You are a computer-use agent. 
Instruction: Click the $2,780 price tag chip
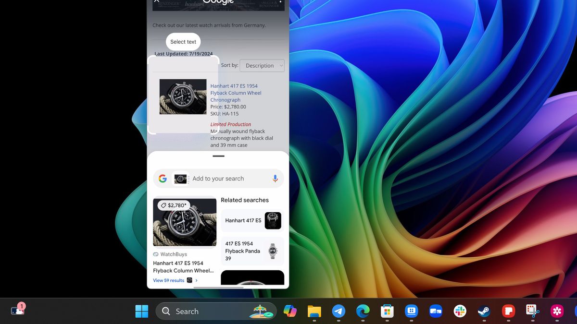(174, 205)
